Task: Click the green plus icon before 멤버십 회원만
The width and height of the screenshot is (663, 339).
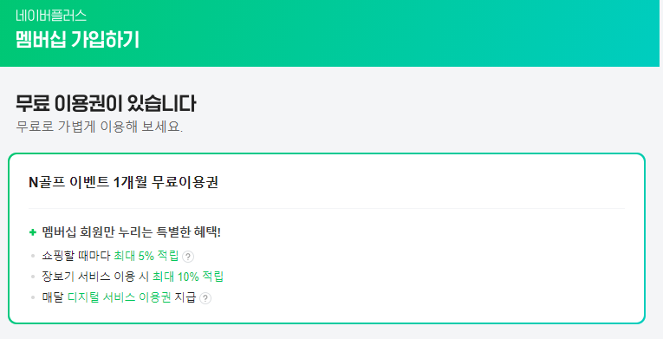Action: point(33,232)
